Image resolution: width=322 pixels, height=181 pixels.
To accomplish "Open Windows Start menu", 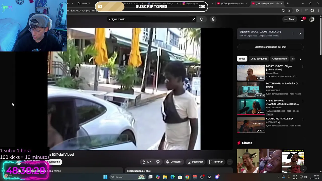I will tap(105, 177).
